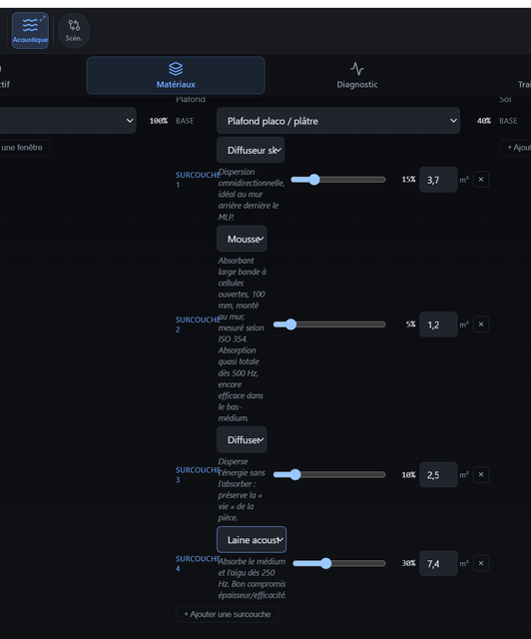Click the 'Dispersion omnidirectionnelle' description text

(252, 195)
